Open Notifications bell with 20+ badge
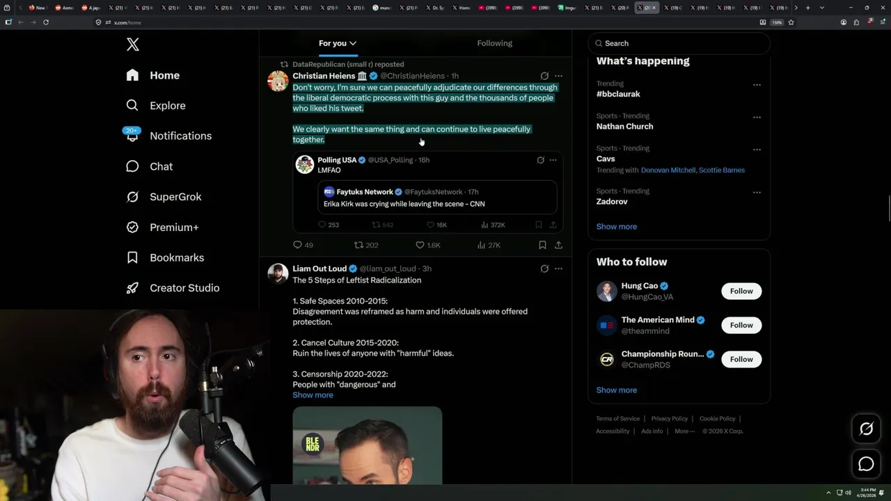 coord(132,135)
